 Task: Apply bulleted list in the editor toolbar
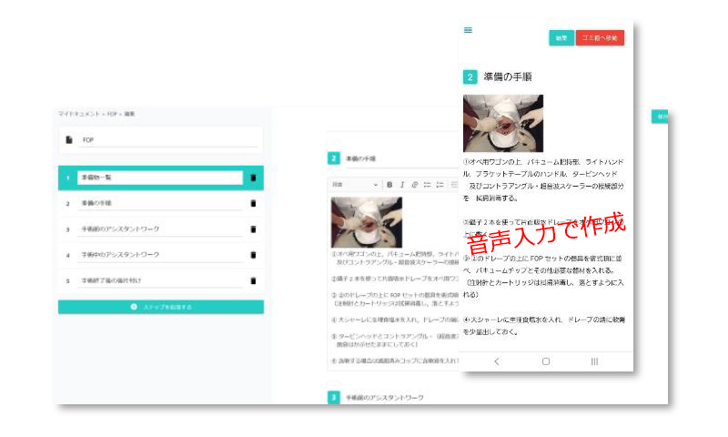point(427,185)
